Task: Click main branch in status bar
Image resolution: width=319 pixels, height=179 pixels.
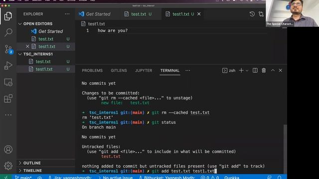Action: pos(23,178)
